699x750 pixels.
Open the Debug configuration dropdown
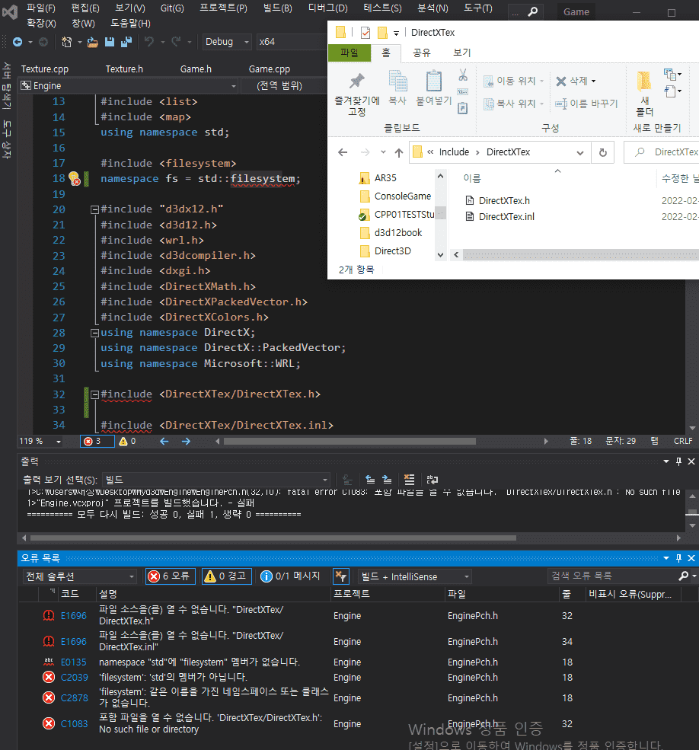pyautogui.click(x=227, y=42)
